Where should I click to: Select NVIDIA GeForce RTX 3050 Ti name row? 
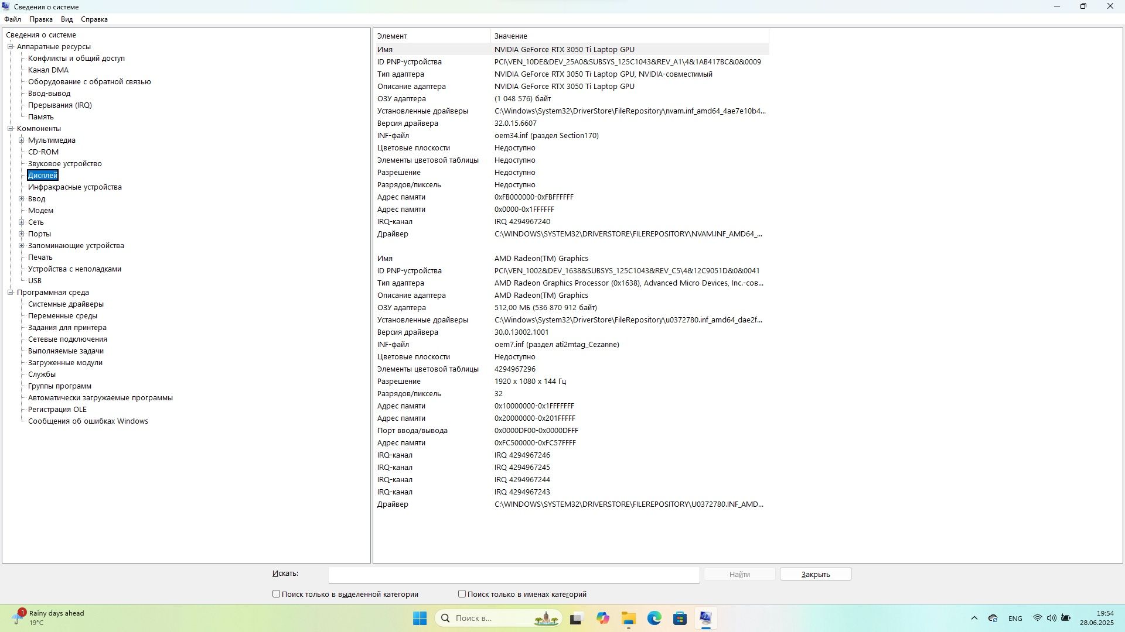pyautogui.click(x=571, y=50)
